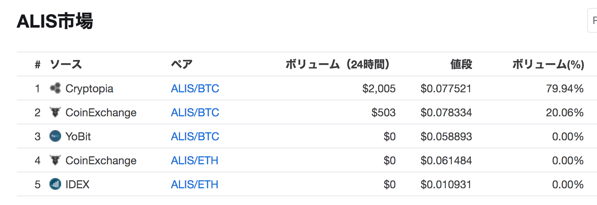Viewport: 597px width, 205px height.
Task: Click the CoinExchange logo in row 2
Action: (55, 112)
